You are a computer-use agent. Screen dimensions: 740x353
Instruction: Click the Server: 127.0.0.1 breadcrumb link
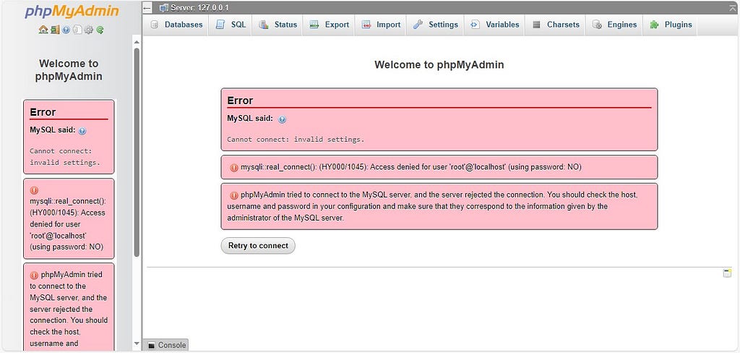tap(201, 8)
